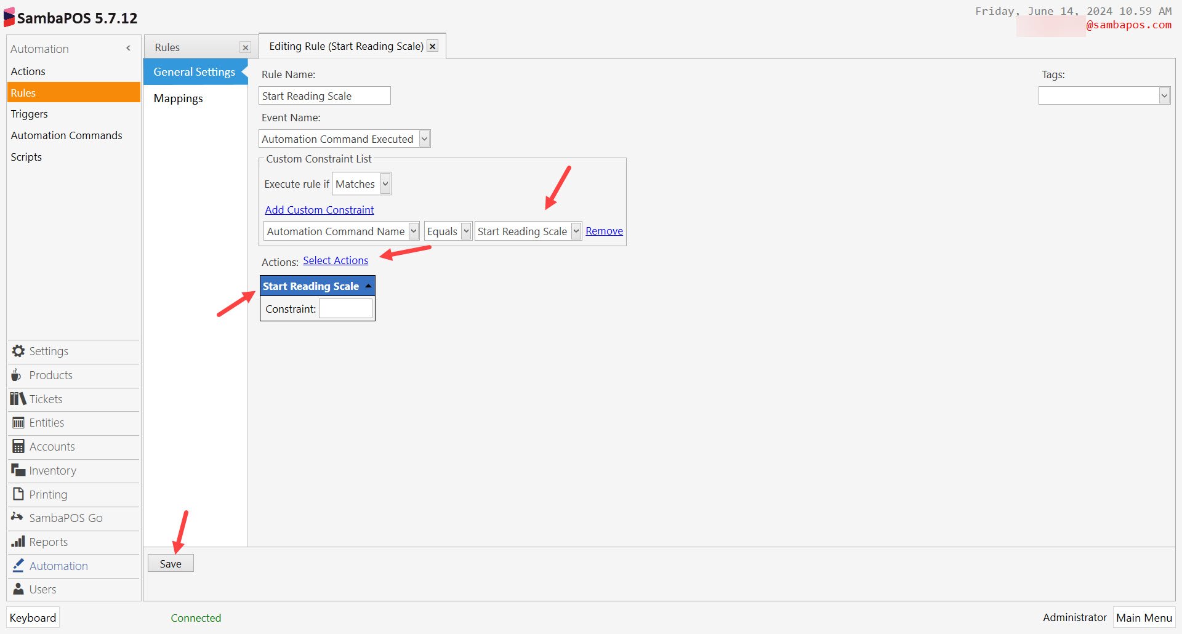
Task: Click the Add Custom Constraint link
Action: tap(319, 210)
